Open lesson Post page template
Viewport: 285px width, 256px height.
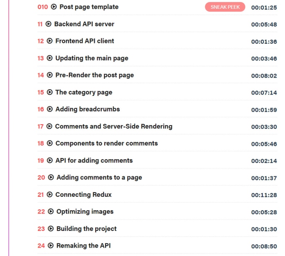click(x=89, y=7)
